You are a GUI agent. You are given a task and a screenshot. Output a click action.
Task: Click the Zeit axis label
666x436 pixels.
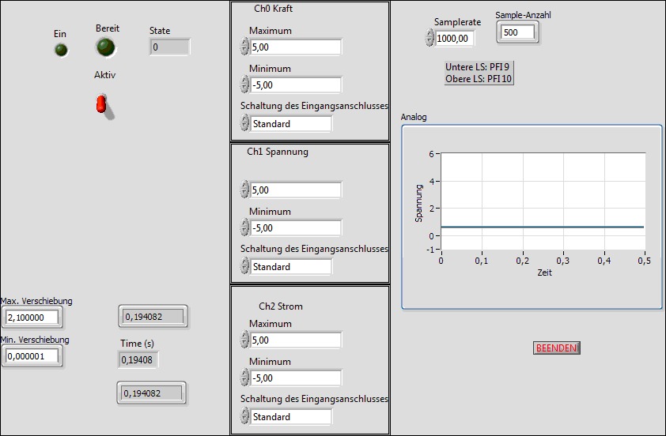click(544, 272)
